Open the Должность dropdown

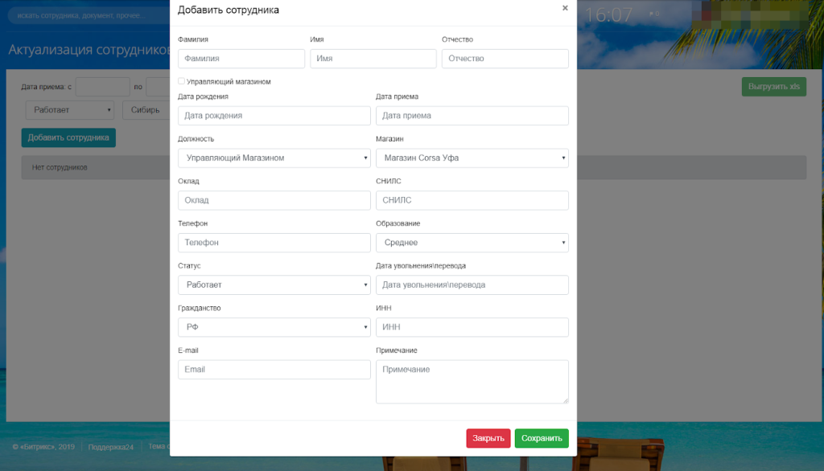pos(274,158)
